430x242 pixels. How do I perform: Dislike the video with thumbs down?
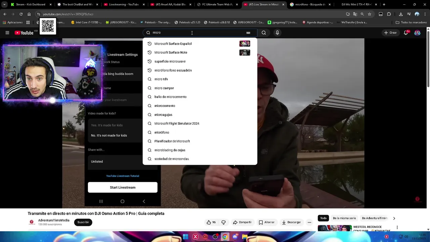[x=223, y=222]
